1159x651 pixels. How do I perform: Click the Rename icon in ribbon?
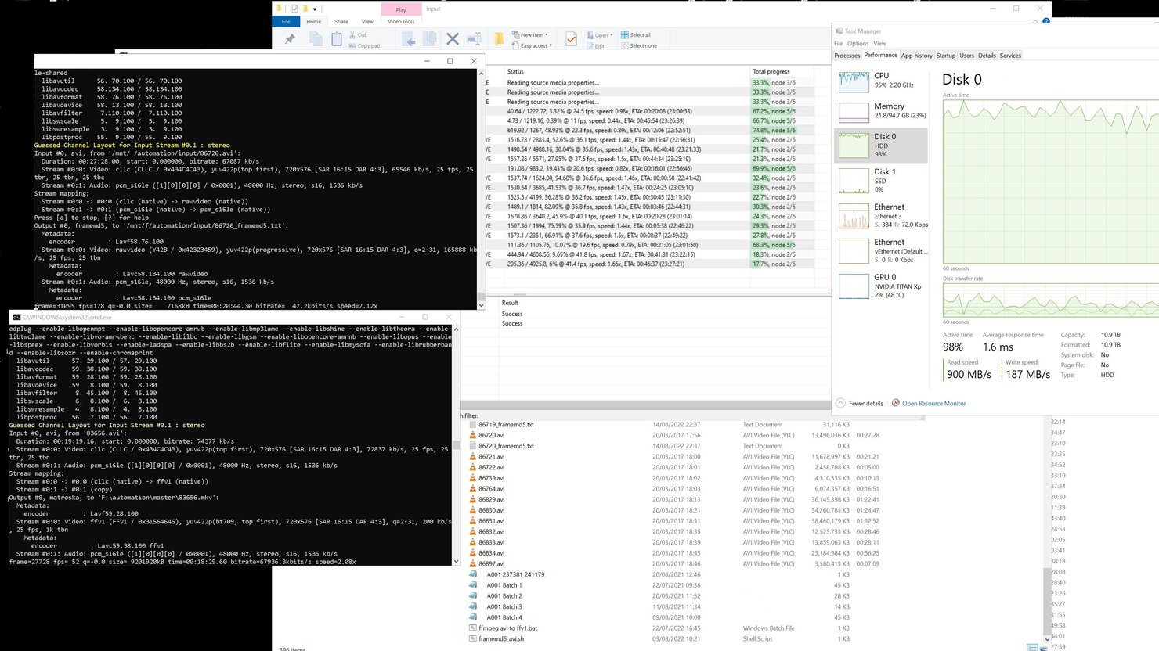pos(474,38)
